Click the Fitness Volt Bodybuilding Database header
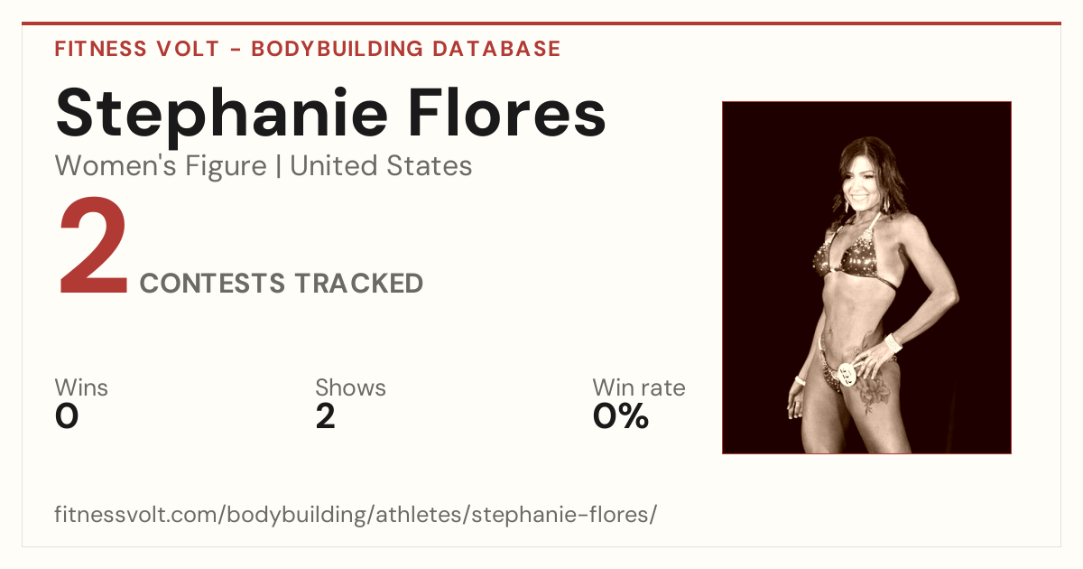The image size is (1083, 569). (308, 49)
